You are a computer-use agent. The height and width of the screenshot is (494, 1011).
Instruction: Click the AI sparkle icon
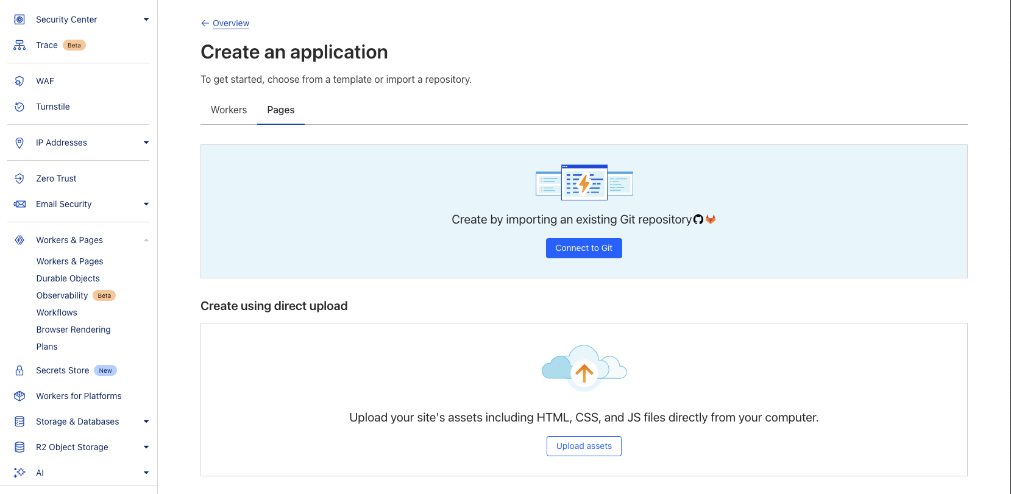20,473
